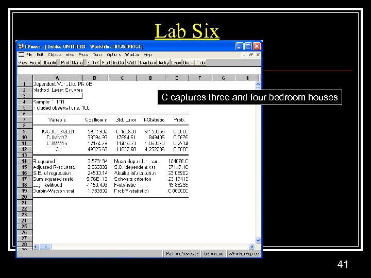The width and height of the screenshot is (371, 278).
Task: Click the 'Lab Six' slide title
Action: 187,31
